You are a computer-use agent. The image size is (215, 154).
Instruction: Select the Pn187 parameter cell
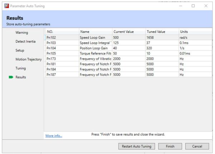tap(62, 74)
